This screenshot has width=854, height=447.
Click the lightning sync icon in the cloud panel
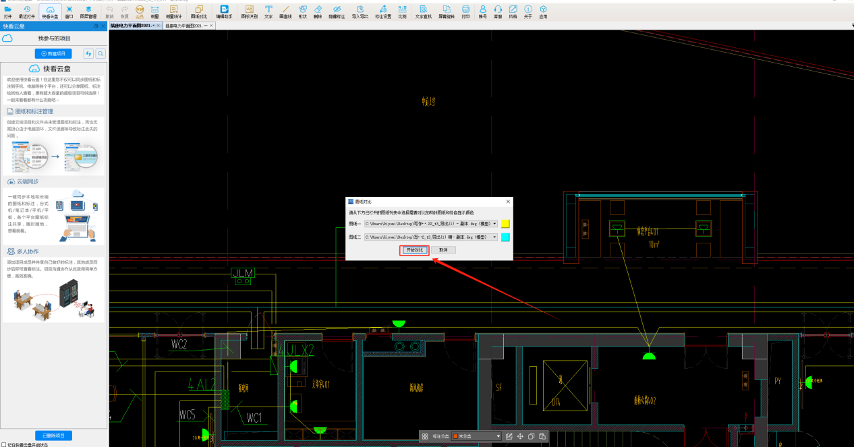[x=88, y=53]
